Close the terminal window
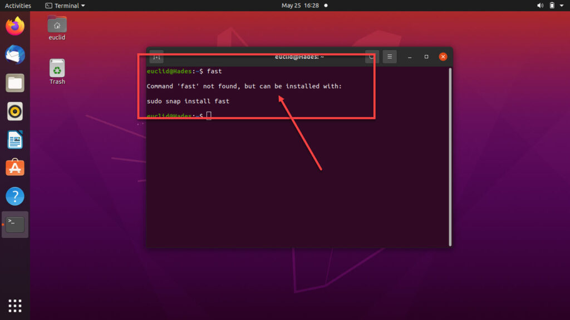 tap(443, 57)
